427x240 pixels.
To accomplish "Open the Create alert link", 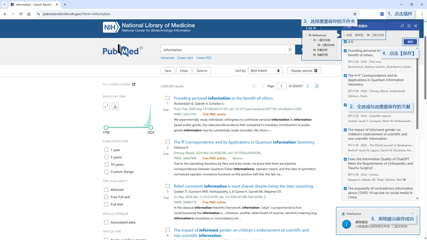I will [x=185, y=58].
